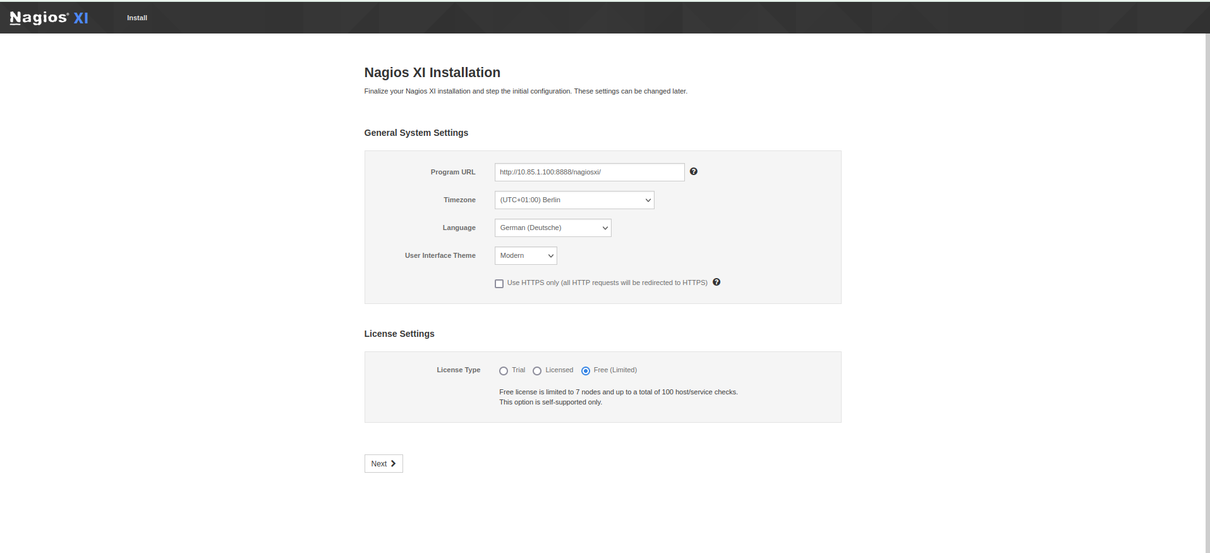Choose the Licensed radio button

(x=537, y=371)
